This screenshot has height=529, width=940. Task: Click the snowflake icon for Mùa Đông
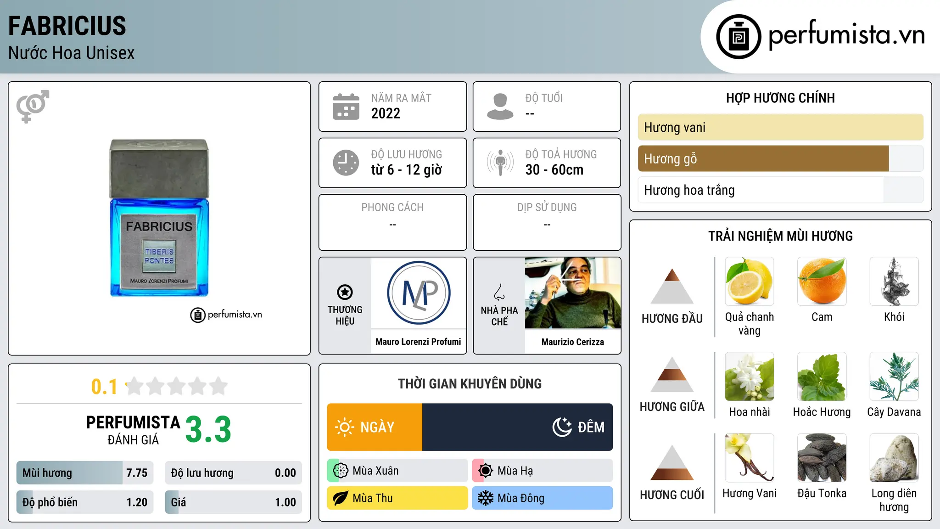click(x=486, y=498)
